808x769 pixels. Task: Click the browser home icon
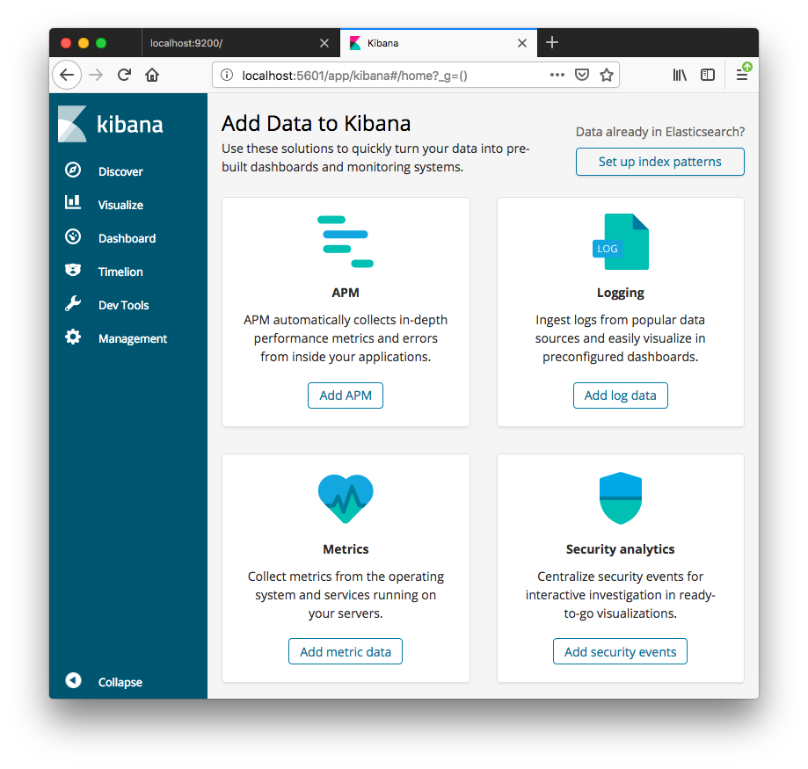coord(152,76)
